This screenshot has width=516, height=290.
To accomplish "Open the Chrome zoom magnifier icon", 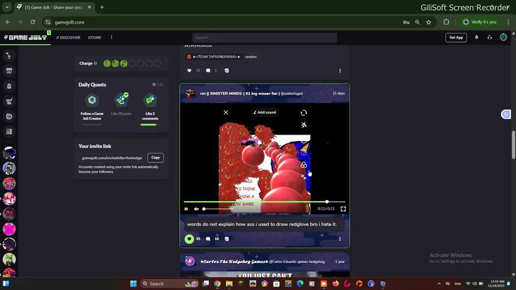I will [417, 22].
